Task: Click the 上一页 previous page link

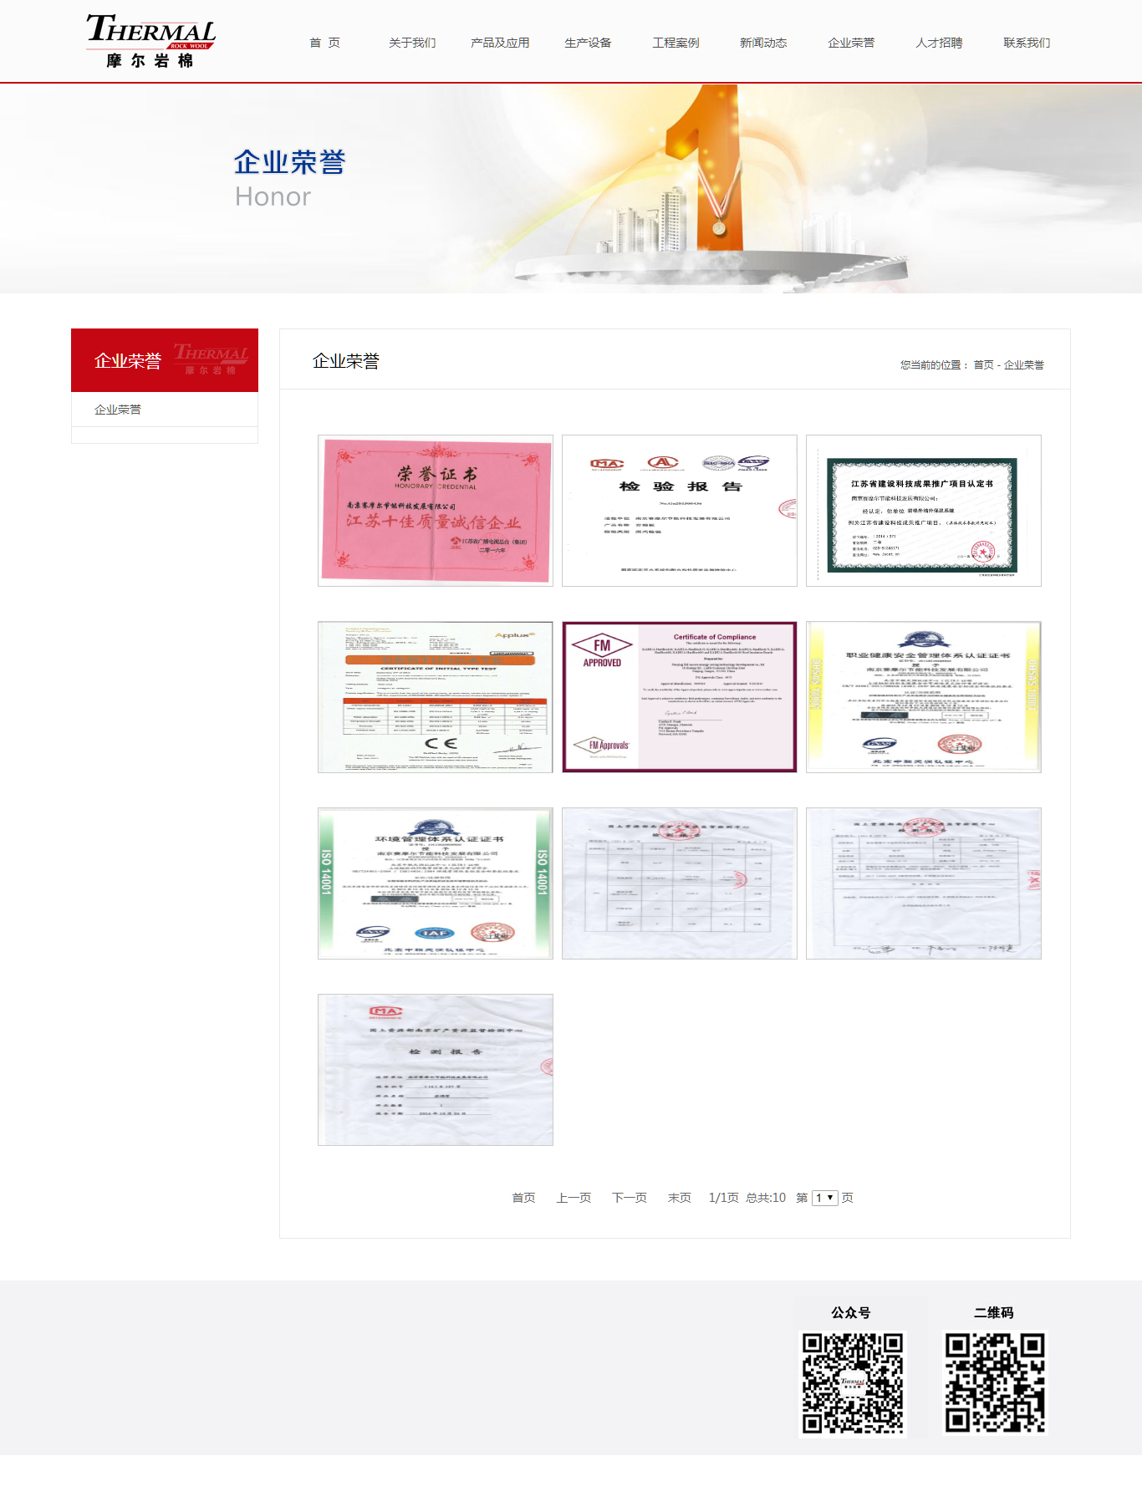Action: tap(574, 1198)
